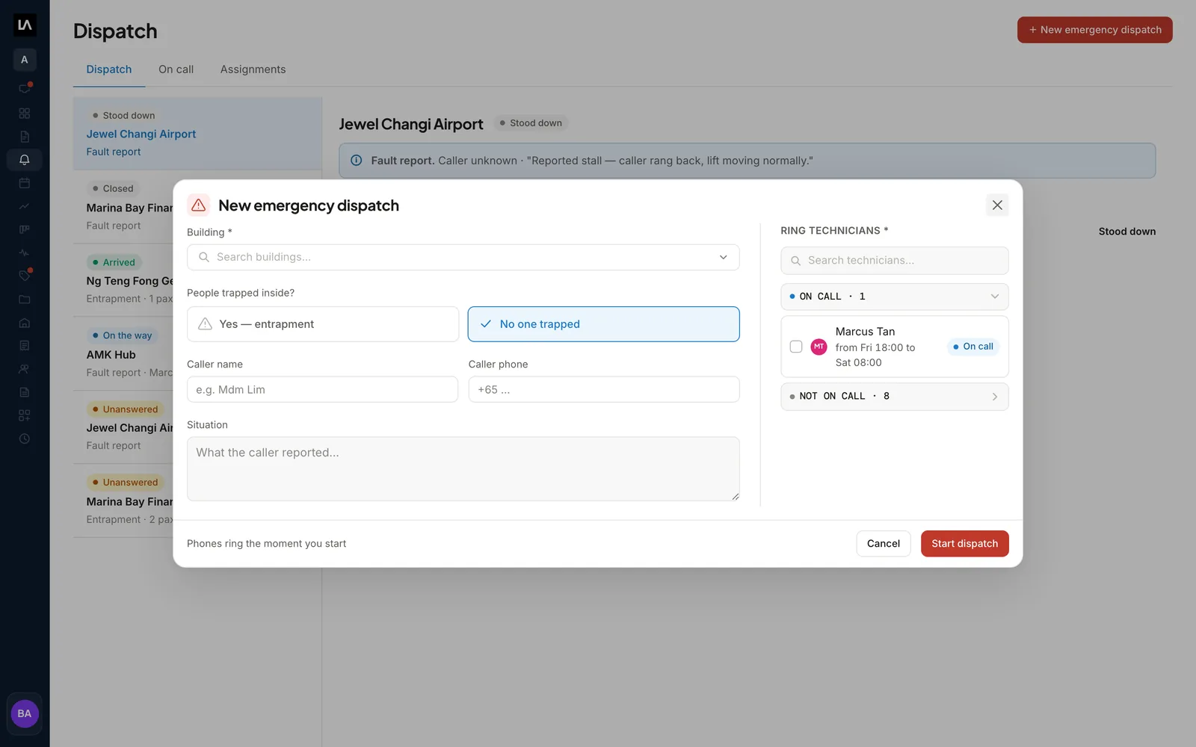Focus the Caller name field
Image resolution: width=1196 pixels, height=747 pixels.
[x=322, y=389]
